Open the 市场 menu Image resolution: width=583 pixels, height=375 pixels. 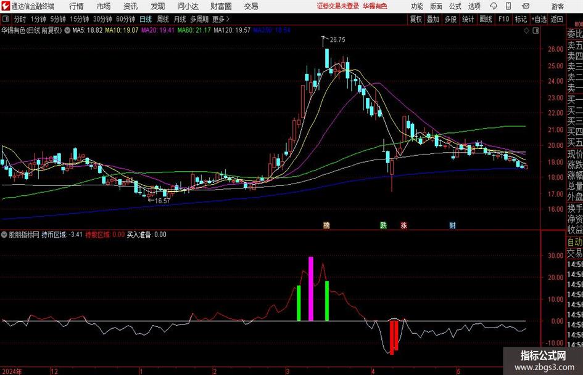coord(104,6)
